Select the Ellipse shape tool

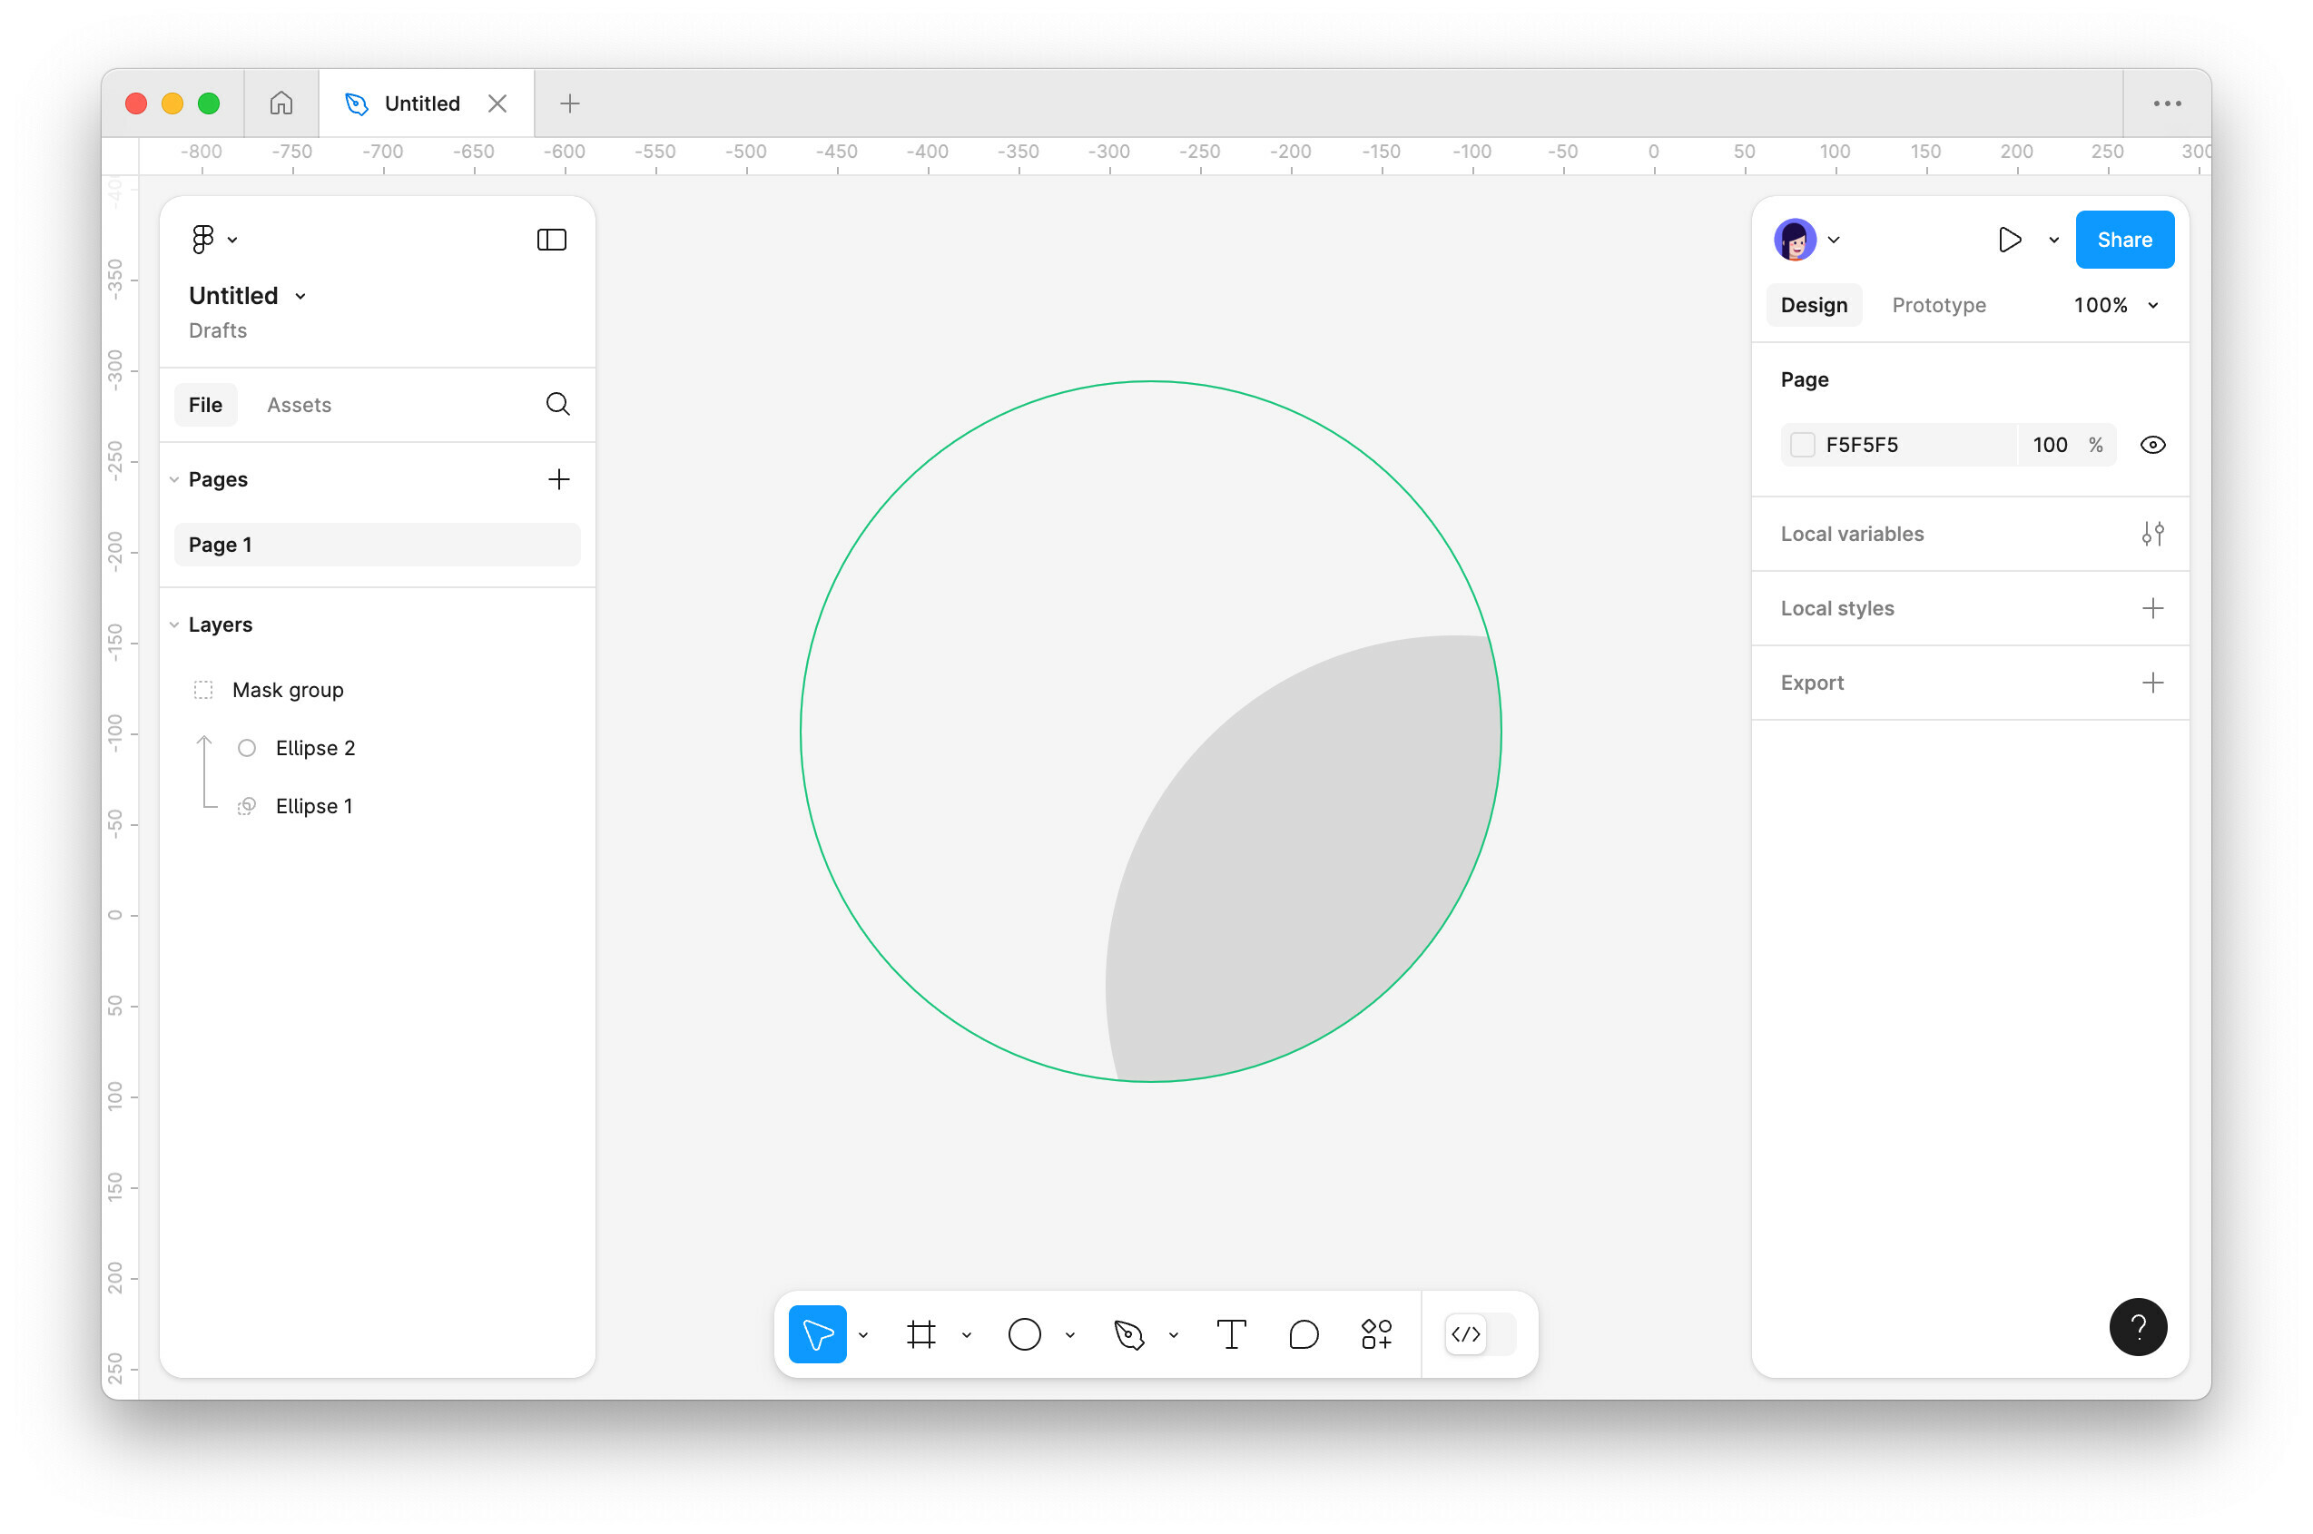1024,1334
